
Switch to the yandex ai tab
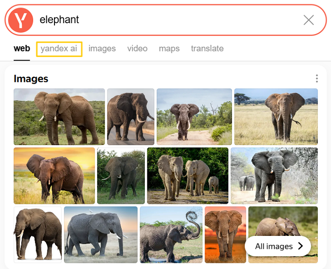click(59, 48)
